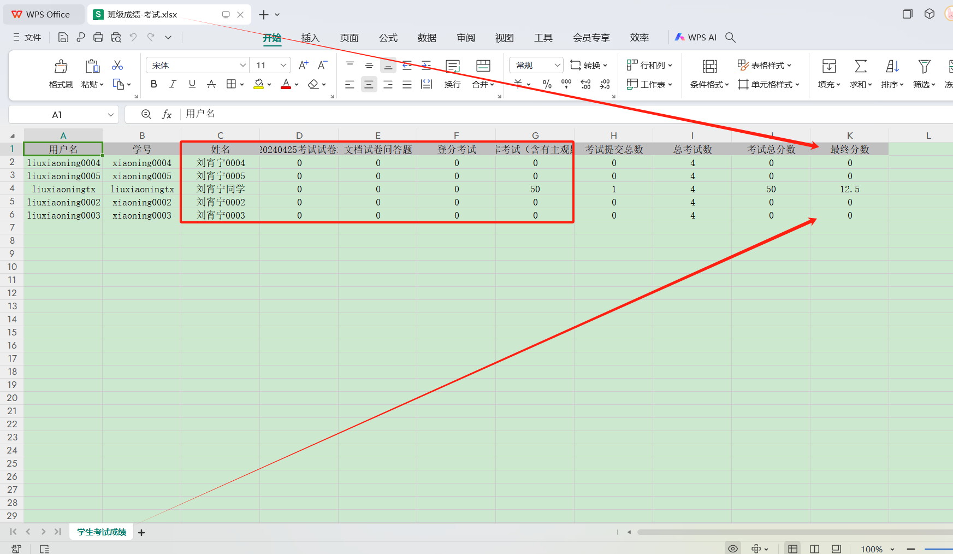
Task: Expand the font size dropdown showing 11
Action: (283, 66)
